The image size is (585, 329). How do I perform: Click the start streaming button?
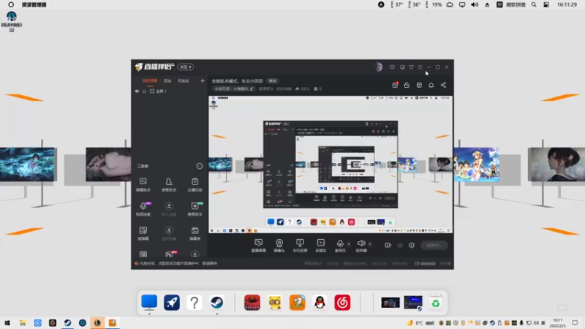click(x=434, y=245)
